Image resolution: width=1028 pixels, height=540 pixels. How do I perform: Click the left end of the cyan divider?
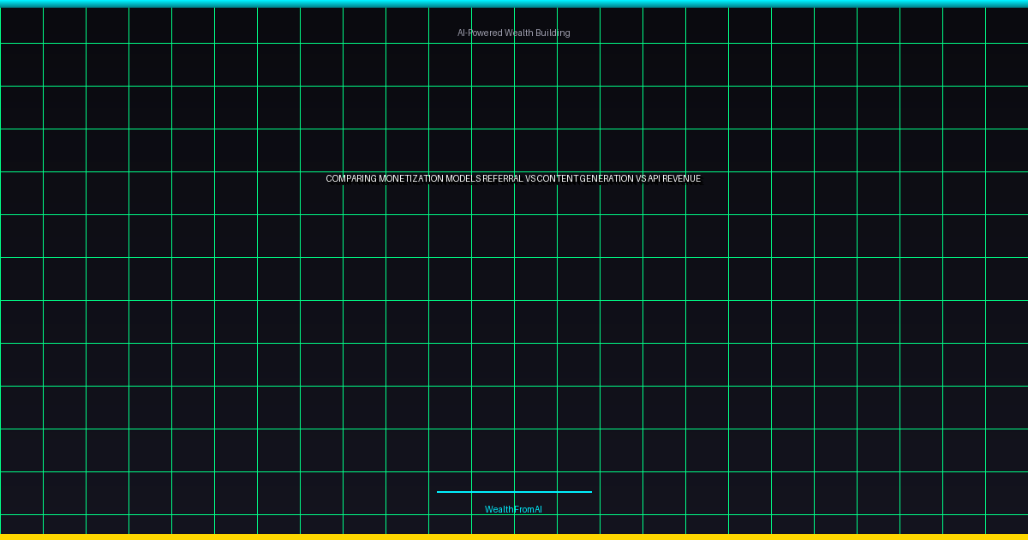[x=439, y=492]
